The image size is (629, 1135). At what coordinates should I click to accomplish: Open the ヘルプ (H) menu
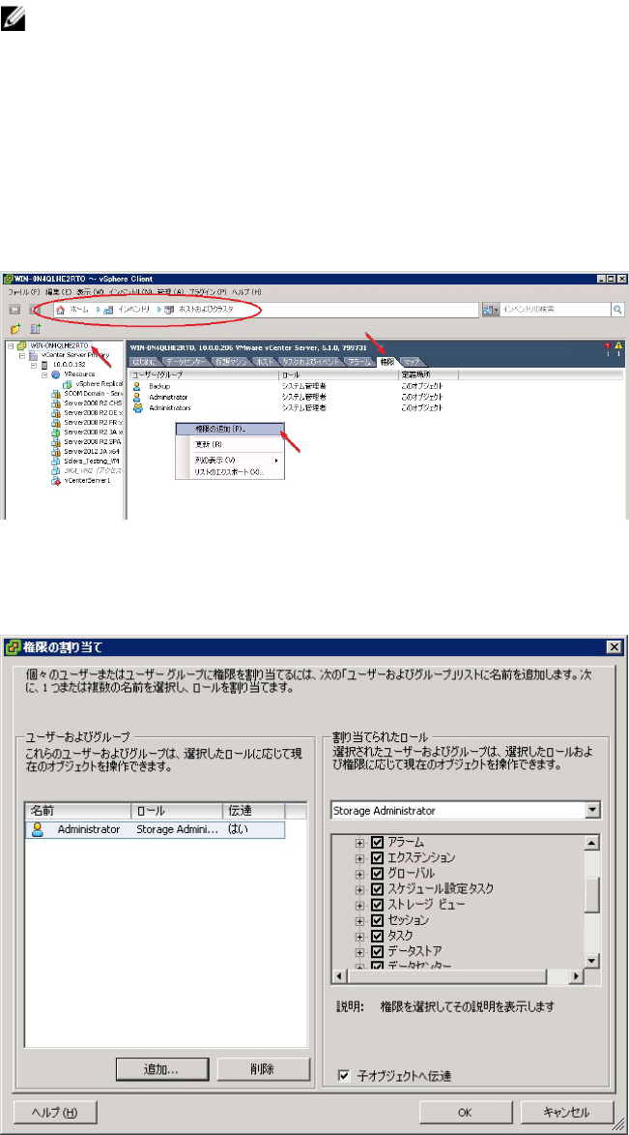point(245,291)
